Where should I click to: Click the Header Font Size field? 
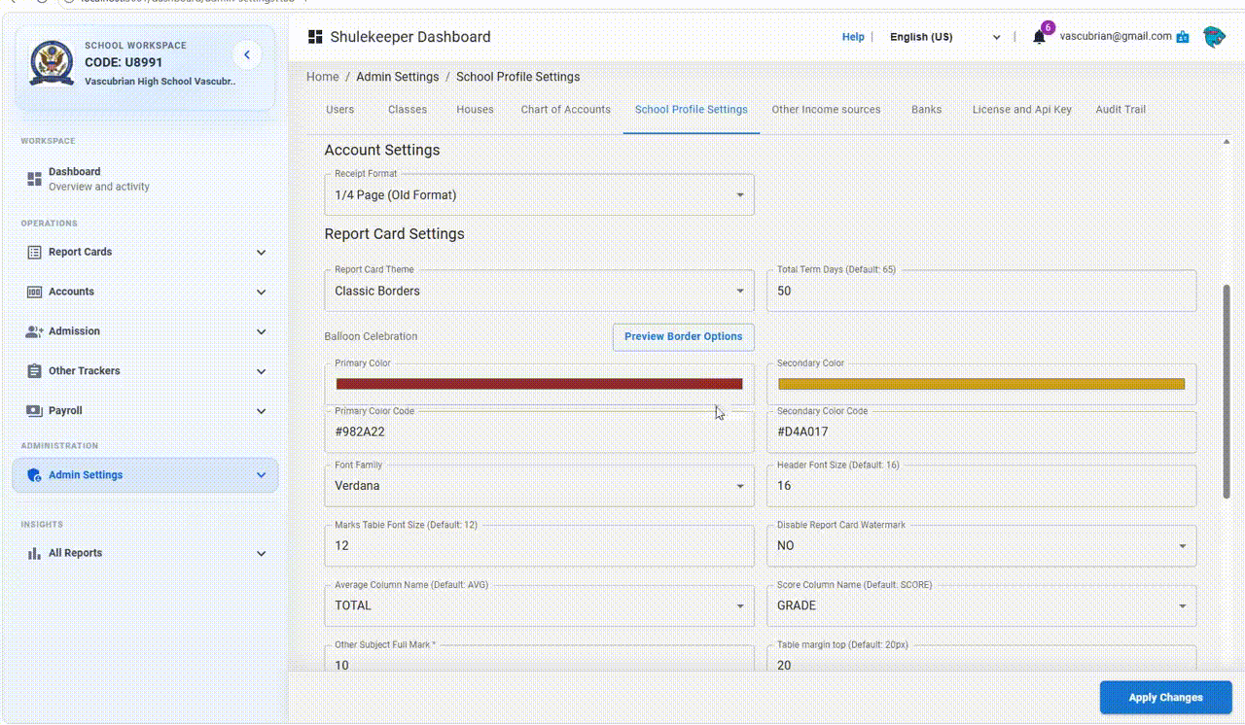(981, 485)
